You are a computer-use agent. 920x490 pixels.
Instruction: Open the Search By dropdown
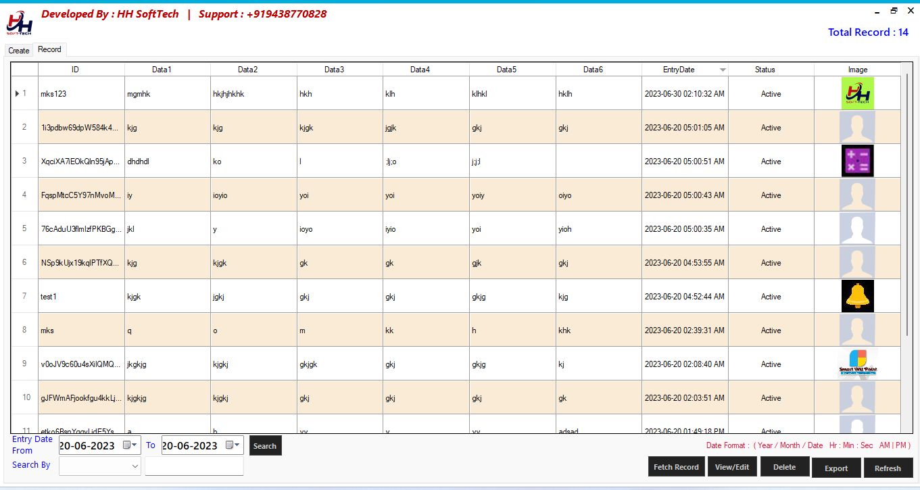click(x=100, y=466)
